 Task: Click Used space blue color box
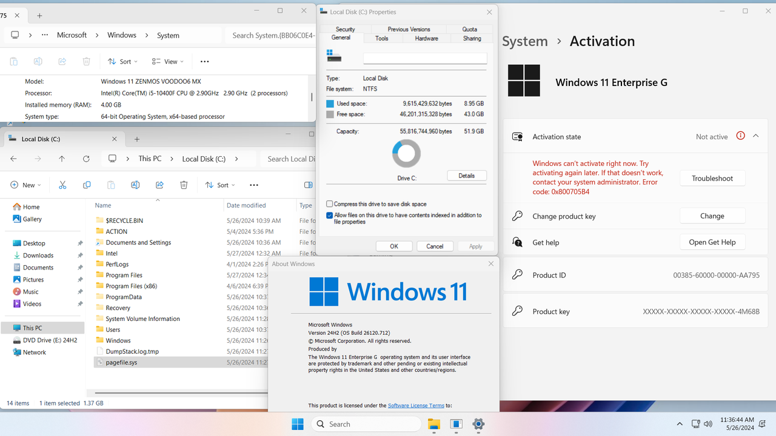coord(330,104)
